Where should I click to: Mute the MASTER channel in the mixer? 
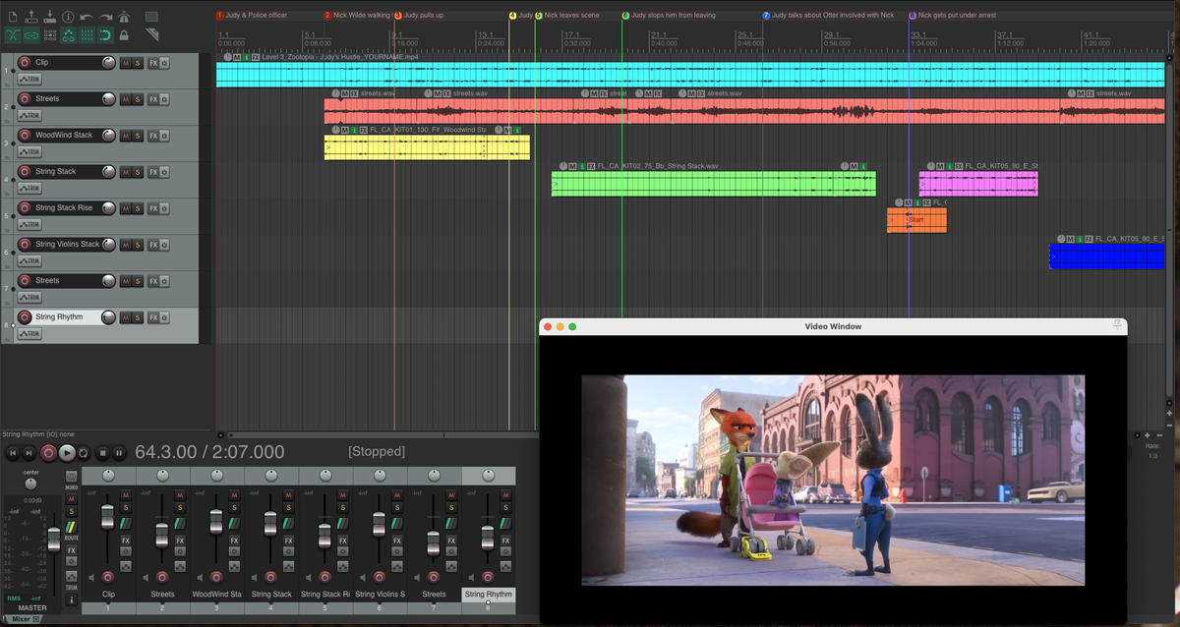point(71,500)
